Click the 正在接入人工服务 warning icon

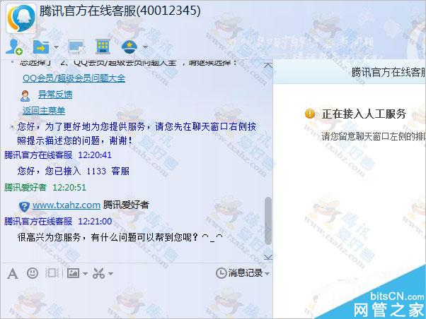point(310,114)
